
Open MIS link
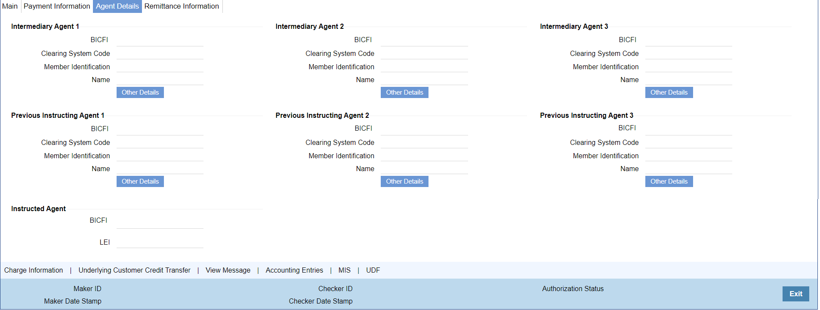345,270
